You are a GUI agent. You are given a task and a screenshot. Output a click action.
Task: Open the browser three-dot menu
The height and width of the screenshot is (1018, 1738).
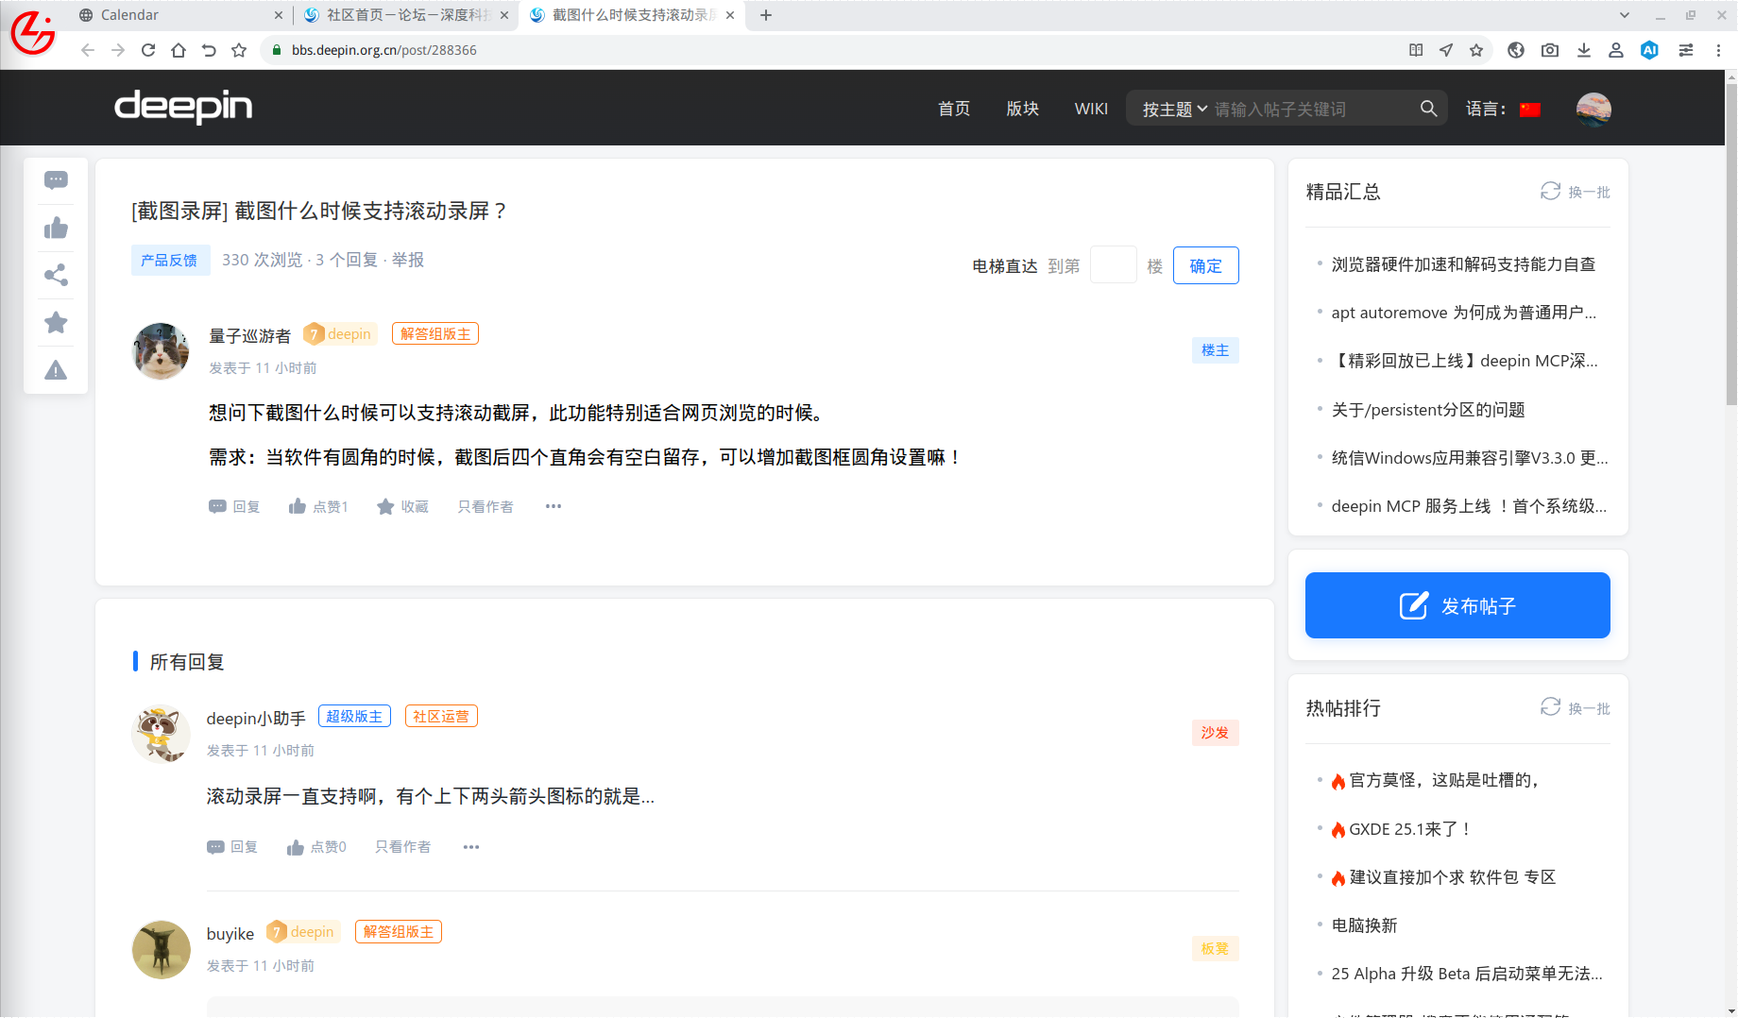point(1718,50)
